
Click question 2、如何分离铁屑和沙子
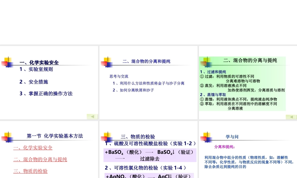(x=133, y=90)
